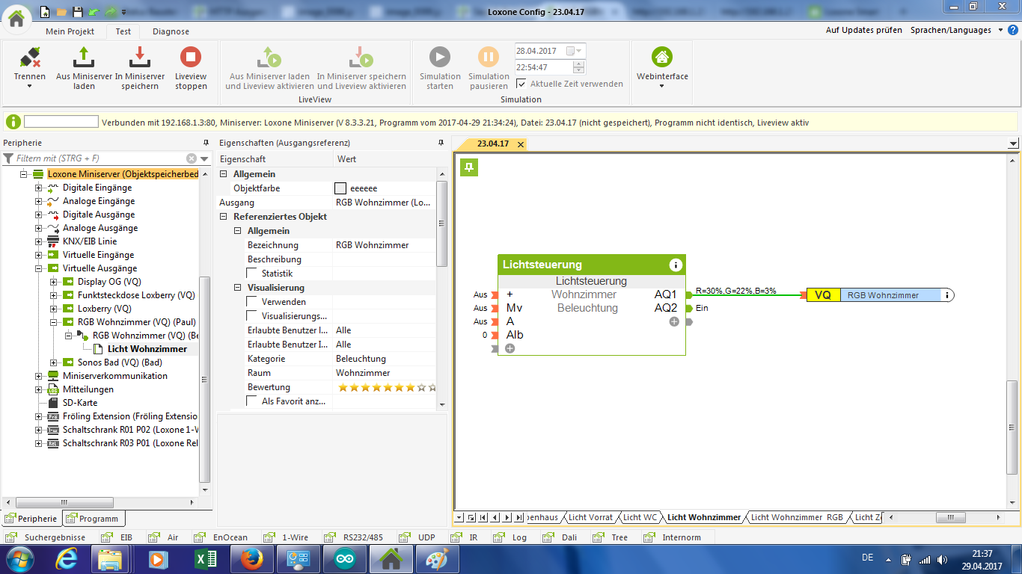This screenshot has width=1022, height=574.
Task: Click In Miniserver speichern
Action: (140, 68)
